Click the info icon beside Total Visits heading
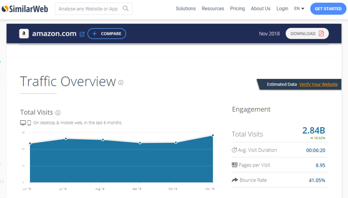 [58, 113]
